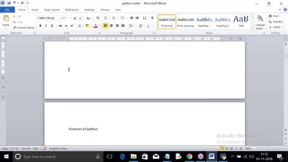Image resolution: width=288 pixels, height=162 pixels.
Task: Open line spacing dropdown
Action: (131, 26)
